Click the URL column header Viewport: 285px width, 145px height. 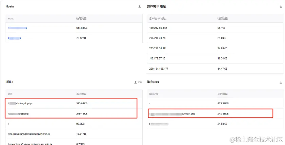point(11,94)
